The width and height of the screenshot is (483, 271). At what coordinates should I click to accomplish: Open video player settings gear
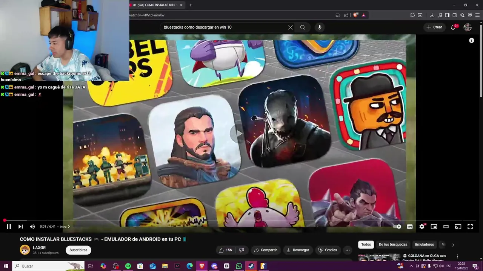point(422,227)
